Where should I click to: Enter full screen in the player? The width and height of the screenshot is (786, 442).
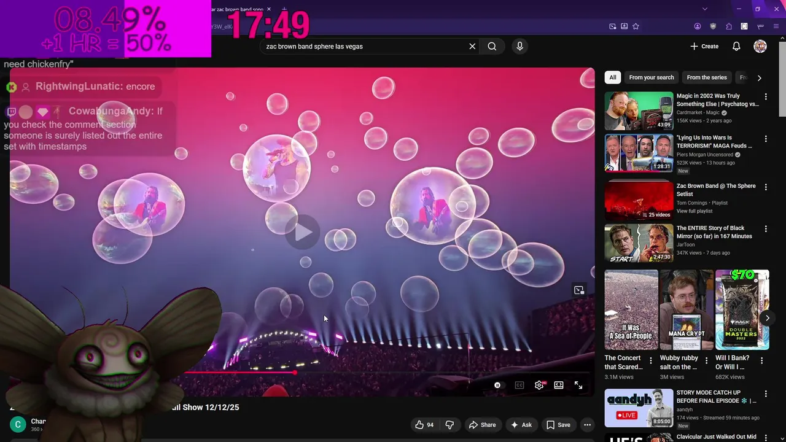[578, 385]
